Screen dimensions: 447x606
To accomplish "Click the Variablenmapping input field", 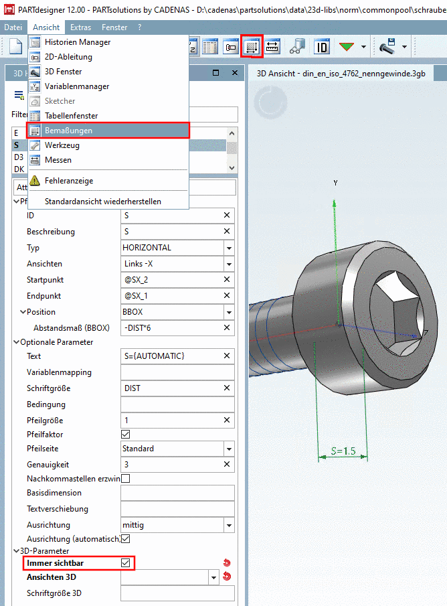I will 177,372.
